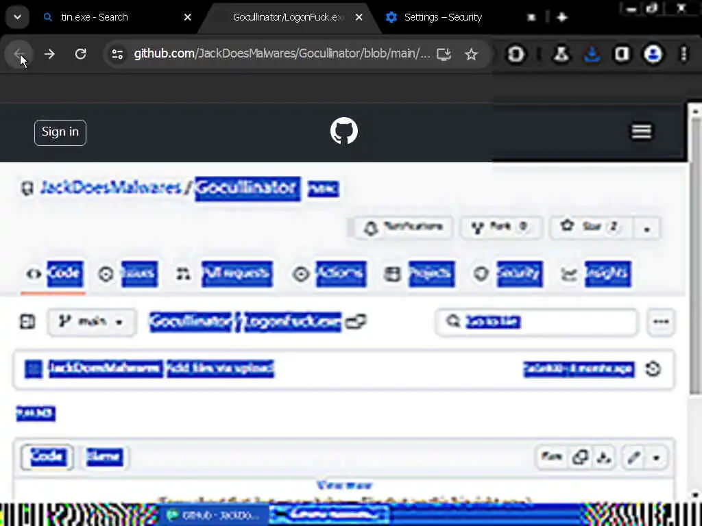Expand the file tree side panel icon
The image size is (702, 526).
(x=27, y=321)
